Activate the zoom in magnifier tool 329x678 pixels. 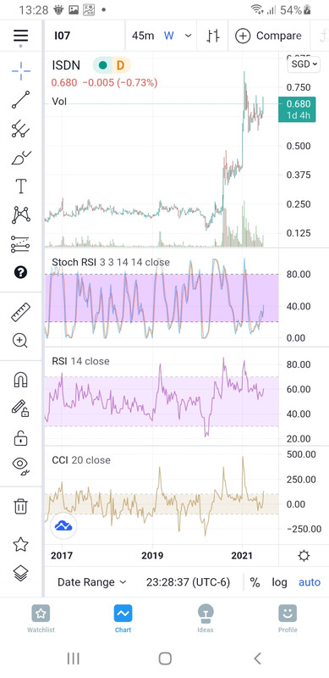(21, 341)
